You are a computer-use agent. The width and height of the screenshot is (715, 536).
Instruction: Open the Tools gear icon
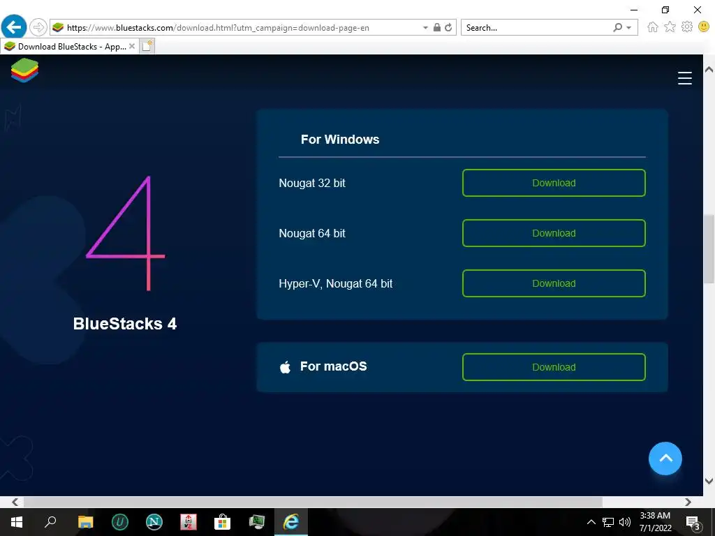point(687,27)
